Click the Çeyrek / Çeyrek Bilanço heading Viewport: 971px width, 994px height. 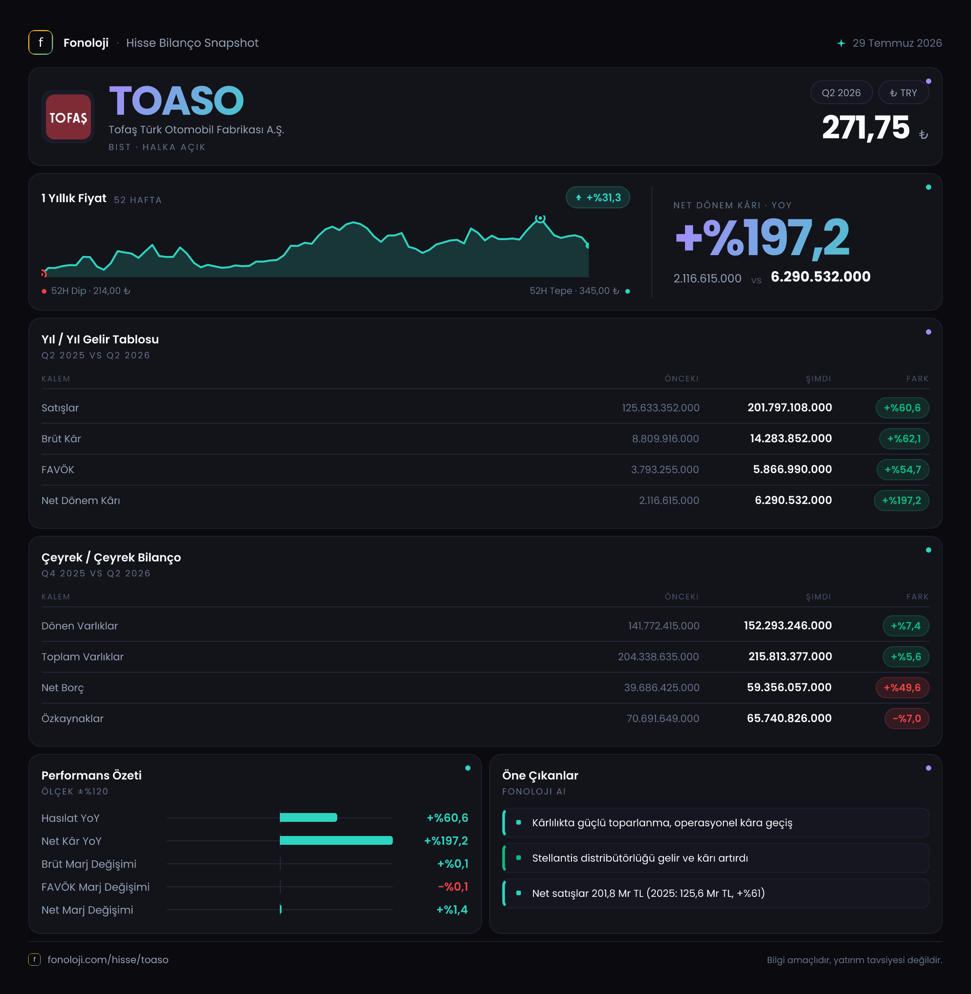[111, 557]
